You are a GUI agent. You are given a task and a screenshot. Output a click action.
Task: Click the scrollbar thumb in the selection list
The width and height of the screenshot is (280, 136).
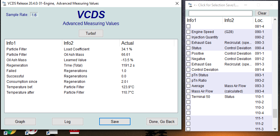(x=275, y=113)
